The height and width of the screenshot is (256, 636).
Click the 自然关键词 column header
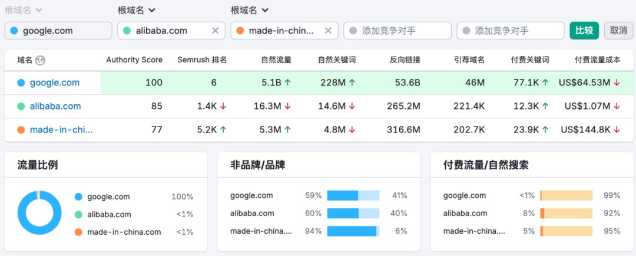point(337,60)
